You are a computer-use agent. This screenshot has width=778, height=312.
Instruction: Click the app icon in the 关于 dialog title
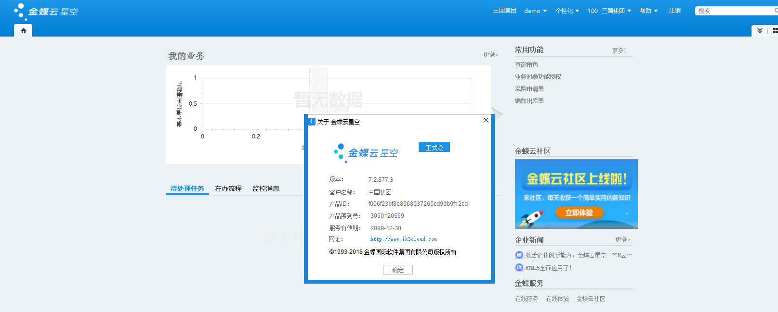pyautogui.click(x=312, y=122)
